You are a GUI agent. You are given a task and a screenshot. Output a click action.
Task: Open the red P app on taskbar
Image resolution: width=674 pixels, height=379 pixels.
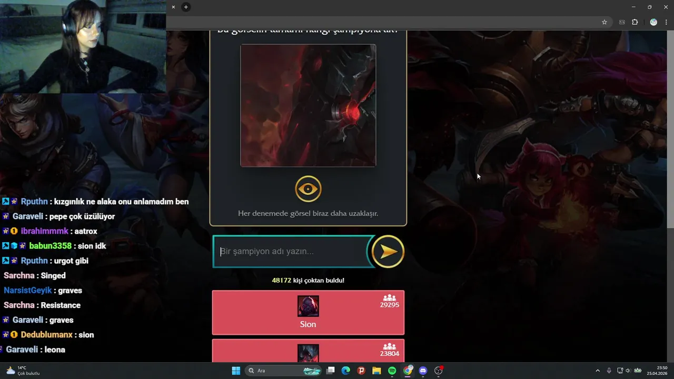pos(361,371)
